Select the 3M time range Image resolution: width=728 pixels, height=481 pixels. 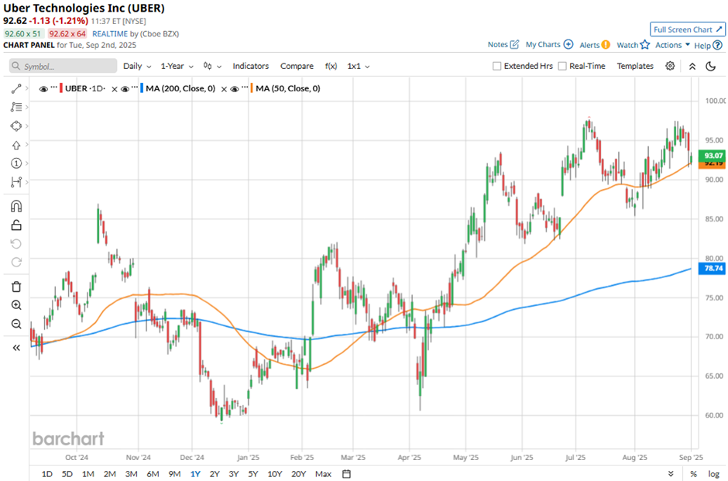pos(132,473)
